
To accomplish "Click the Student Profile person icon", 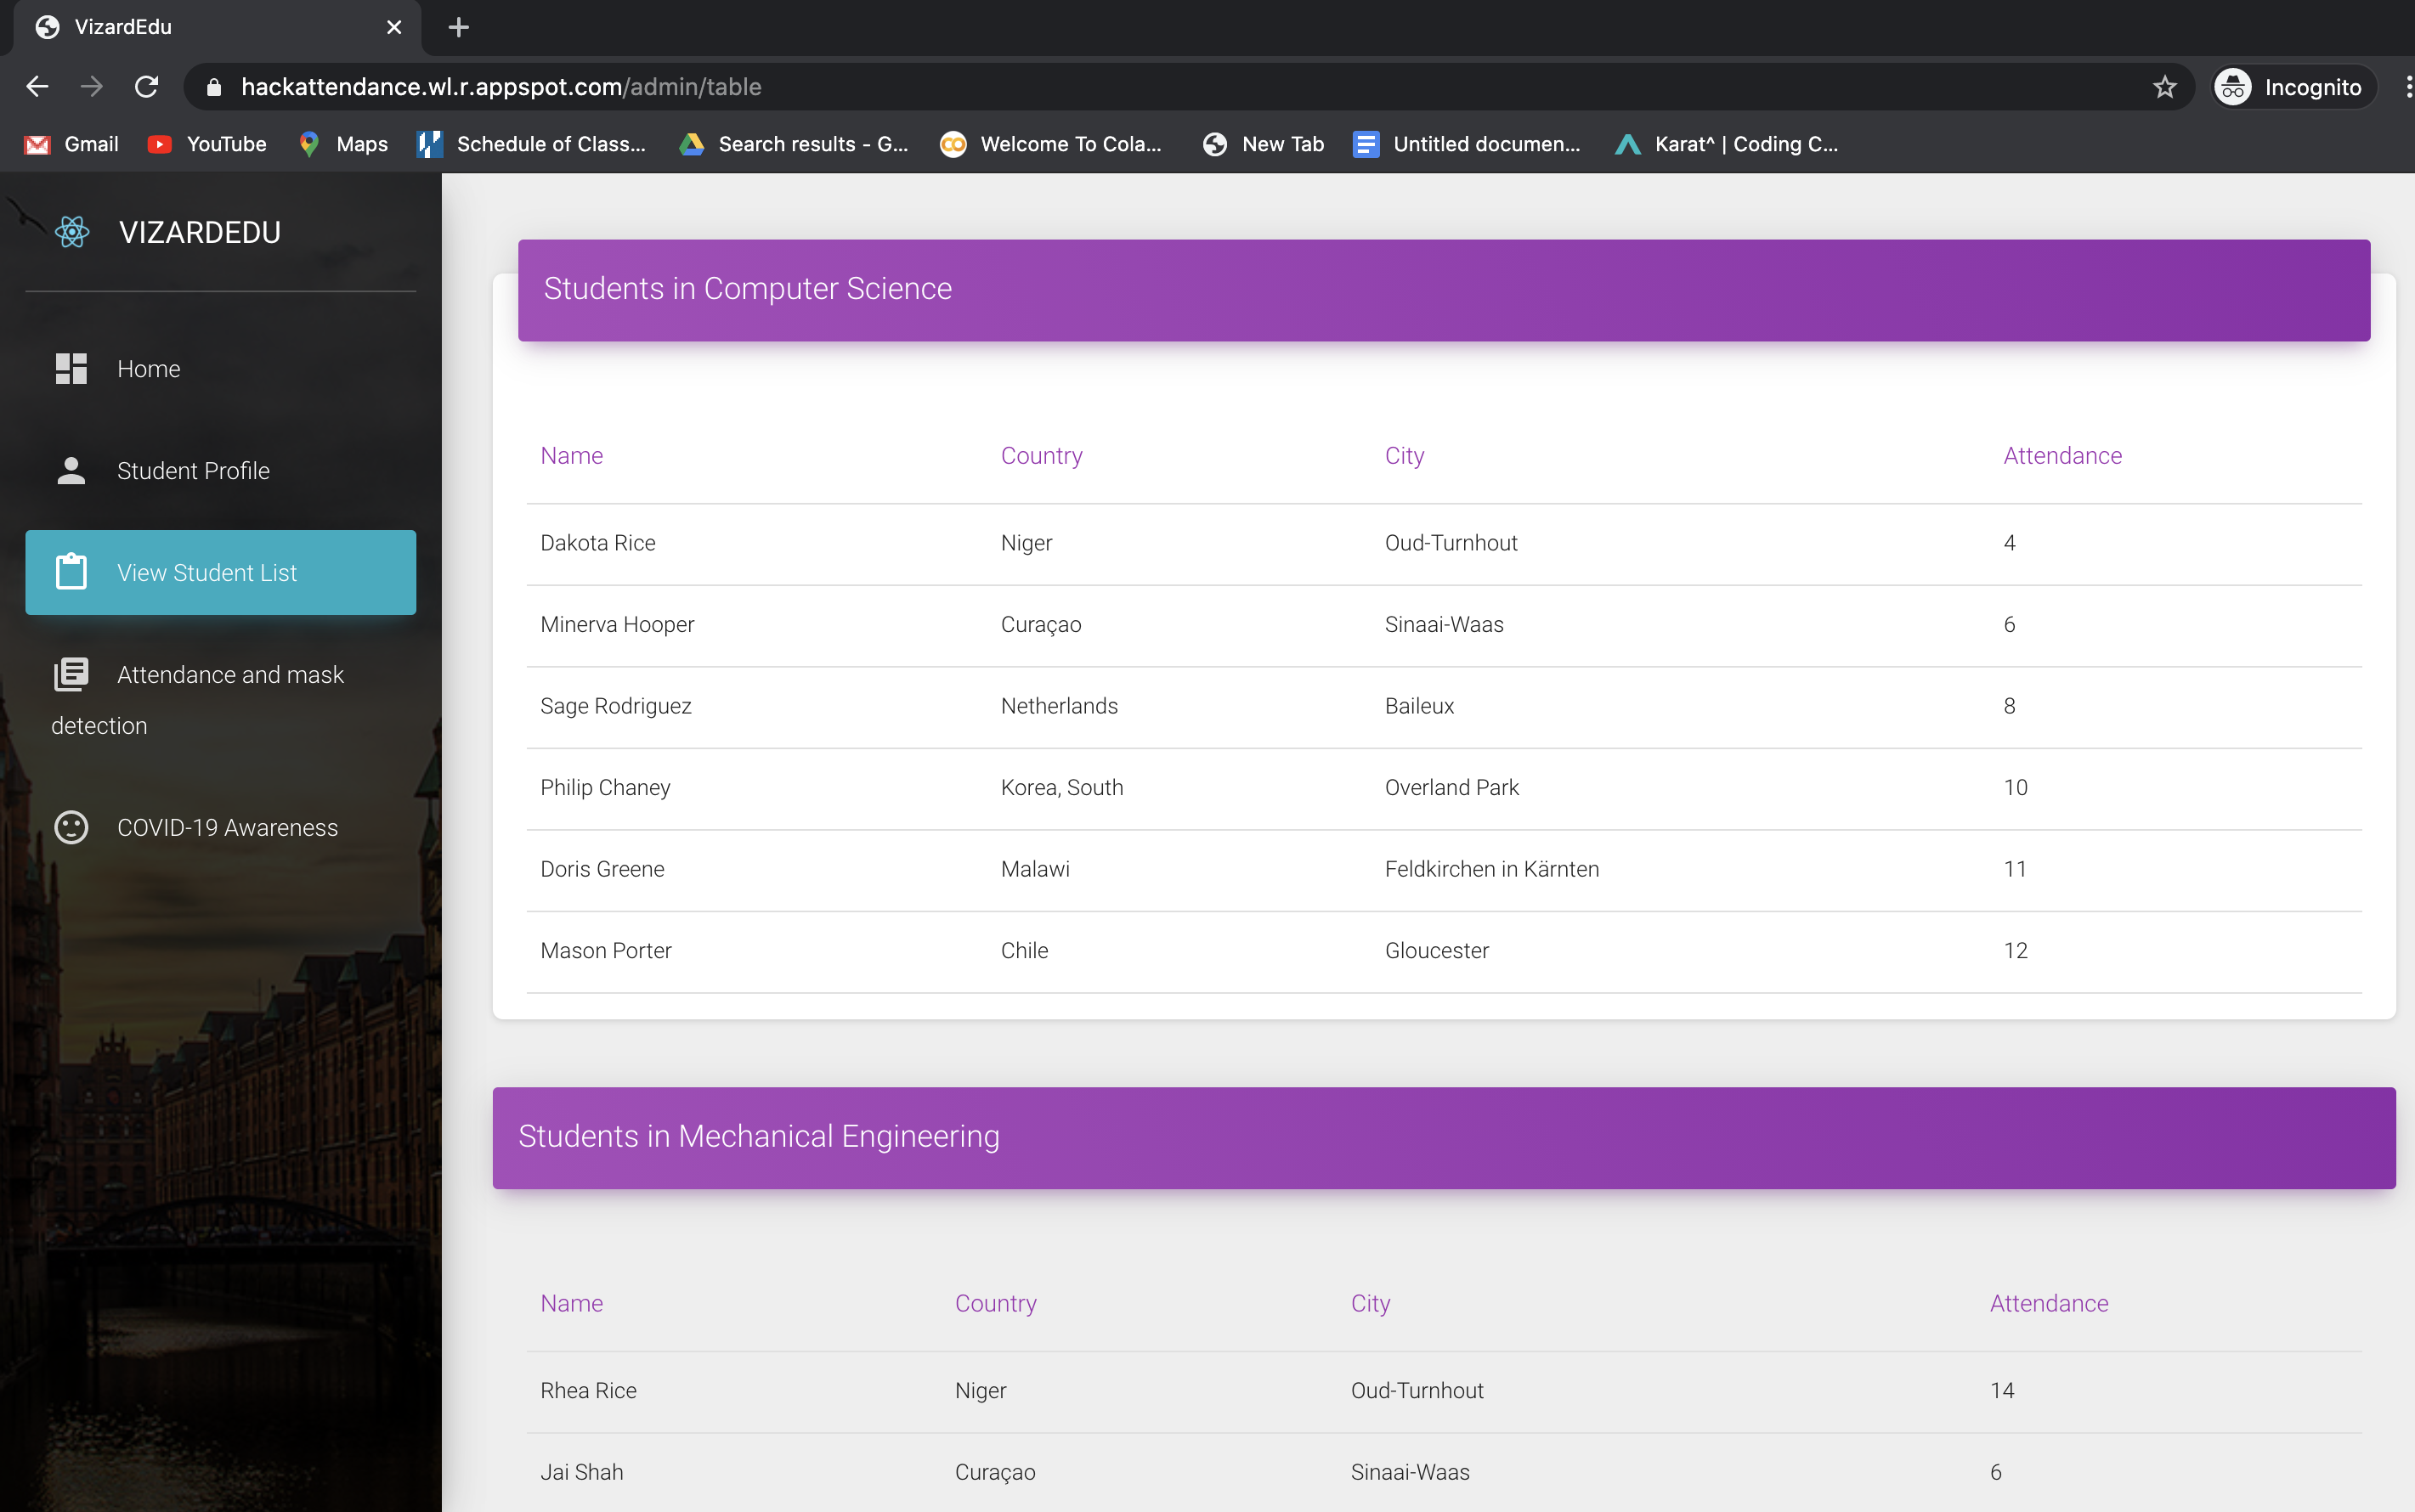I will pyautogui.click(x=71, y=471).
